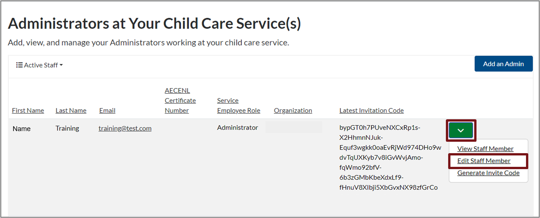The width and height of the screenshot is (540, 218).
Task: Sort by Email column header
Action: 107,110
